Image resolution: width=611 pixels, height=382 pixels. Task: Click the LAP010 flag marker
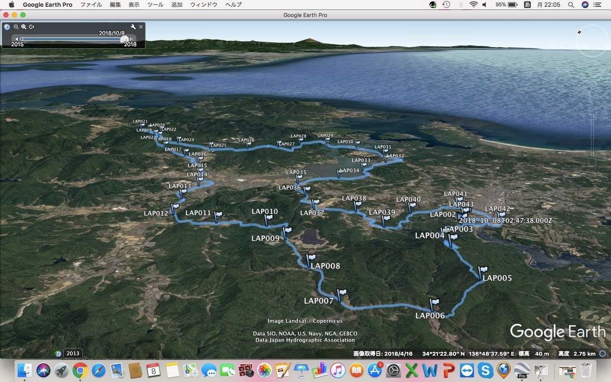click(x=269, y=219)
